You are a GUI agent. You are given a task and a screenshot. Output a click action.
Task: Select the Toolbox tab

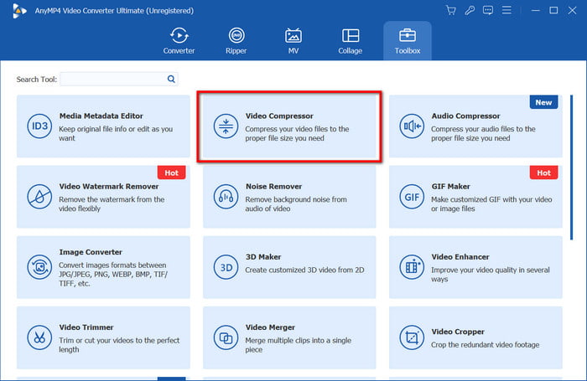coord(408,41)
